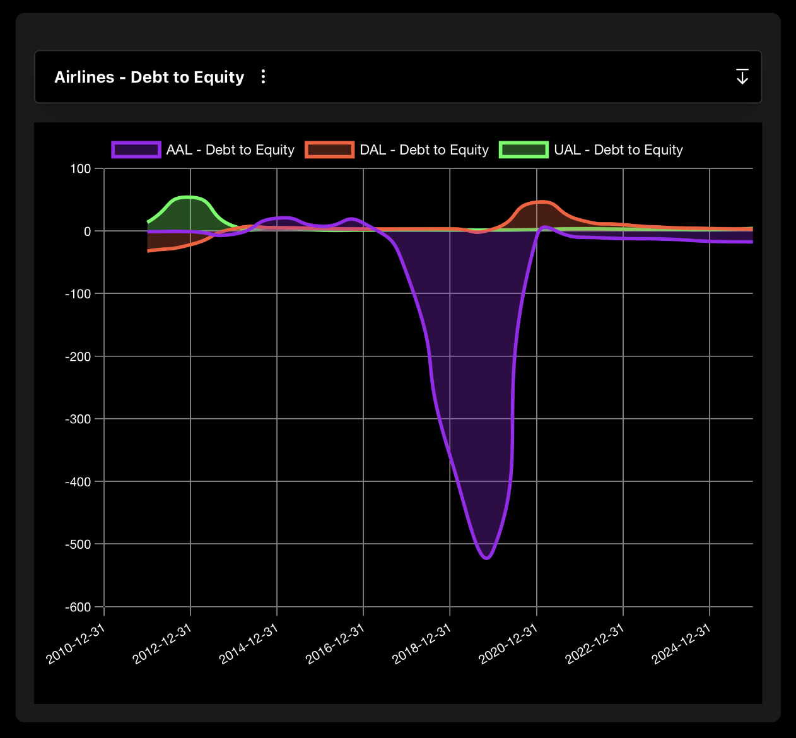Hide the AAL - Debt to Equity series label
The height and width of the screenshot is (738, 796).
[x=230, y=150]
